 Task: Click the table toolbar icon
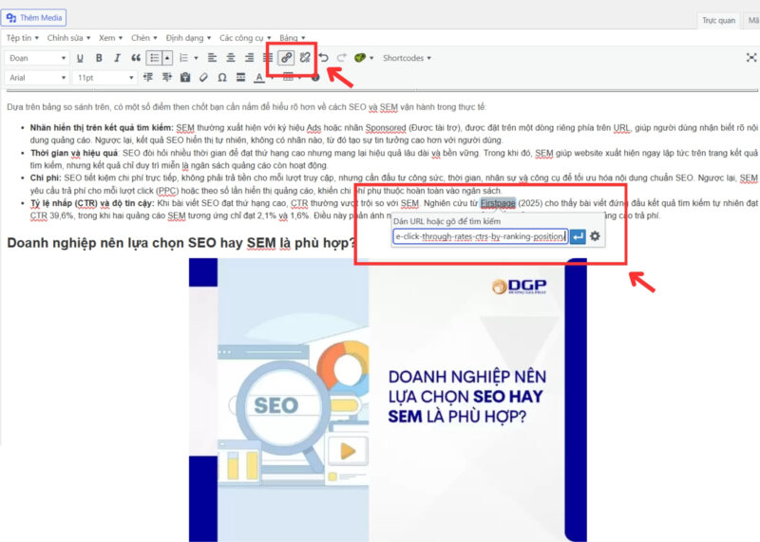pos(288,78)
